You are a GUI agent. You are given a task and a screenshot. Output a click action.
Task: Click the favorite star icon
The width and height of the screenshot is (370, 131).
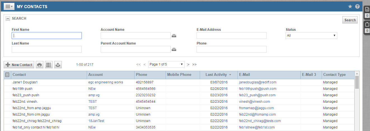[350, 7]
